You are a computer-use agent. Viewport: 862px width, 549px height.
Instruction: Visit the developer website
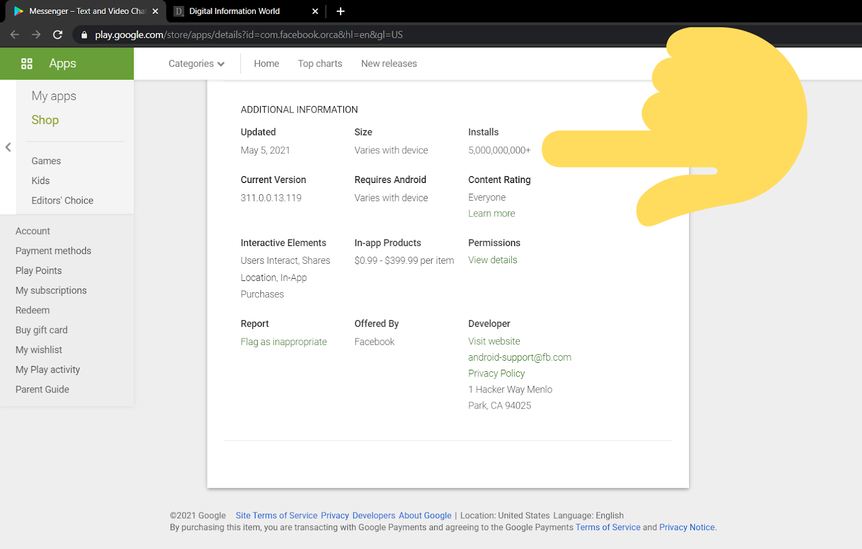point(493,341)
